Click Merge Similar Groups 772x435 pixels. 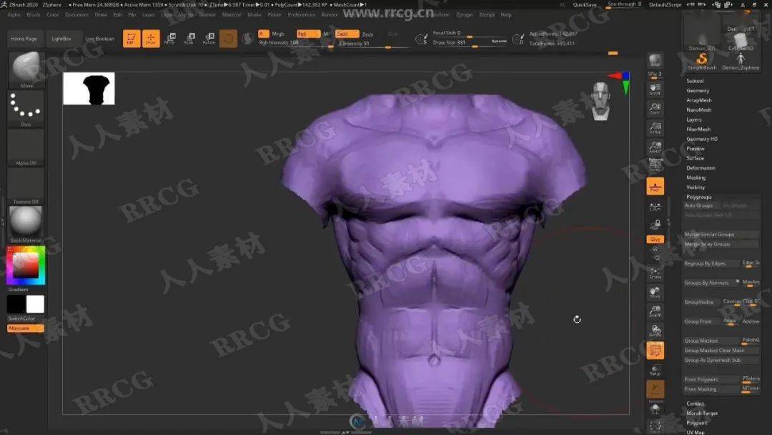[x=708, y=233]
